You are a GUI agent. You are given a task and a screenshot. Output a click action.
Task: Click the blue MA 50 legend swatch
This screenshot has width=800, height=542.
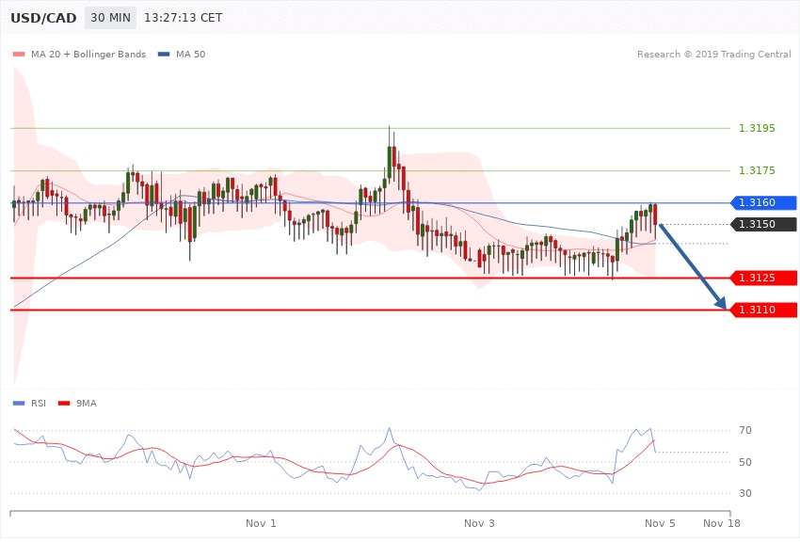coord(164,54)
